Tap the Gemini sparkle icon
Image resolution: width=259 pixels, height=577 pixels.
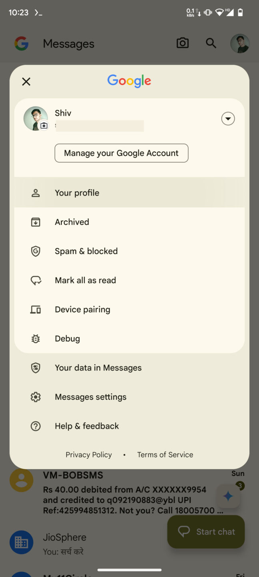click(x=228, y=496)
